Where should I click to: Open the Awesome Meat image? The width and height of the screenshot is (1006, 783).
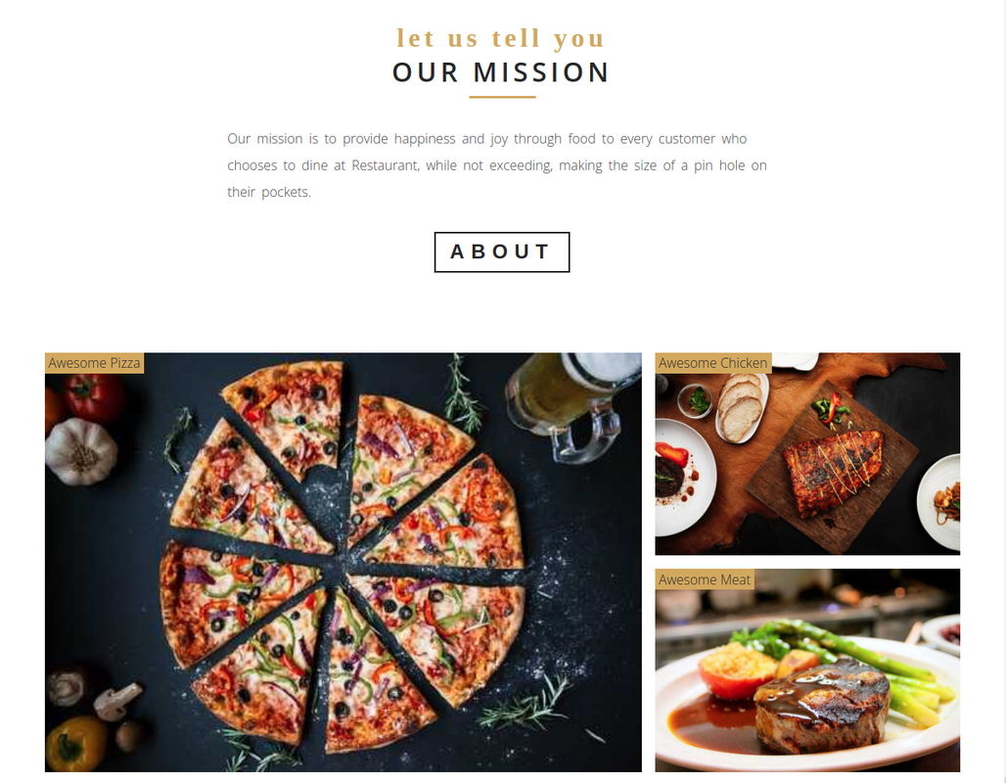pyautogui.click(x=807, y=670)
